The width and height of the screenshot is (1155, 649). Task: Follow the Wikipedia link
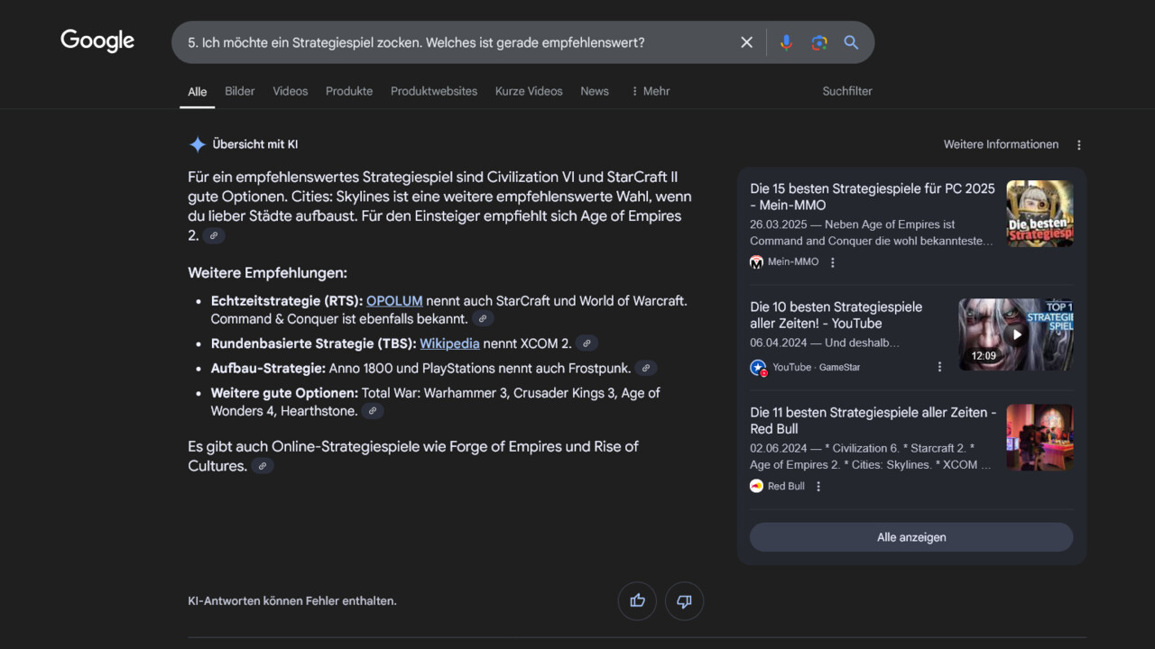[x=449, y=343]
